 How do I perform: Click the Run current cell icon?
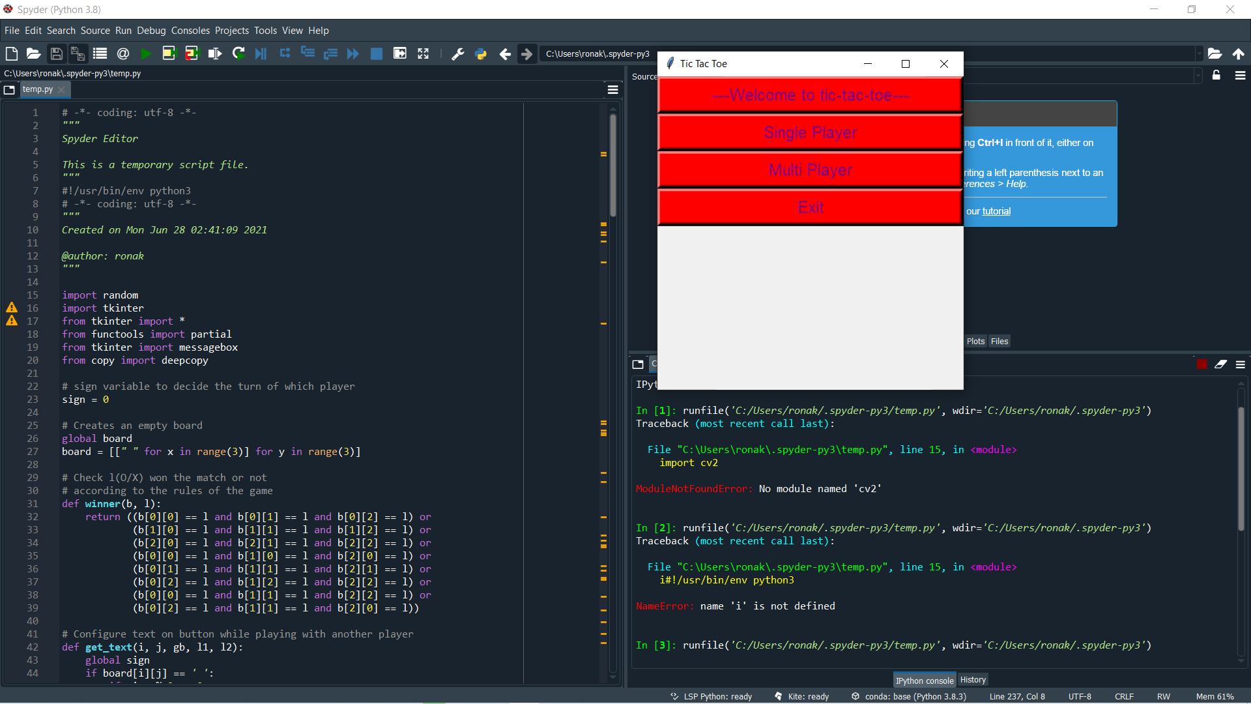pos(169,54)
